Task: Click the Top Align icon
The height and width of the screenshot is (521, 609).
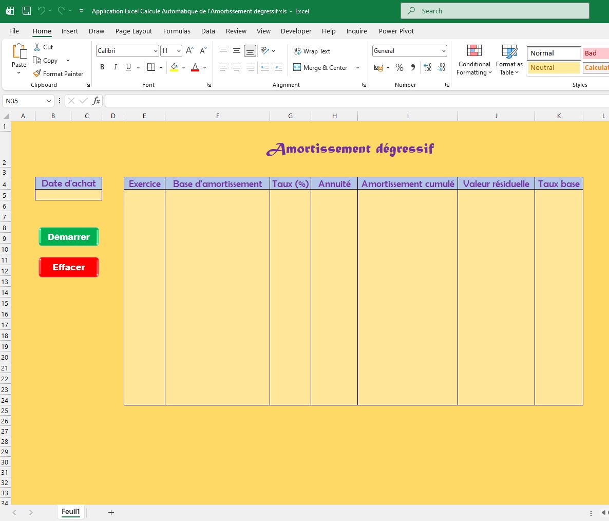Action: click(x=223, y=50)
